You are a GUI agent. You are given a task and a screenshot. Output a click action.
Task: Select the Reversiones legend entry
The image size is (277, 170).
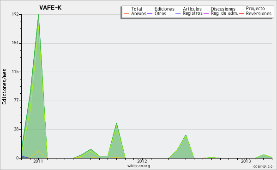coord(259,13)
